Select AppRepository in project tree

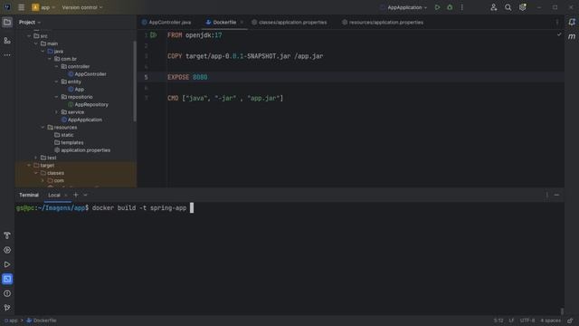[x=88, y=105]
